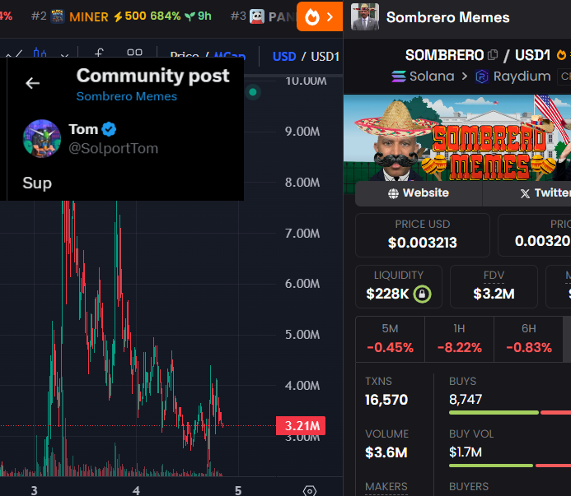Click the date label 4 on the time axis
571x496 pixels.
point(136,490)
